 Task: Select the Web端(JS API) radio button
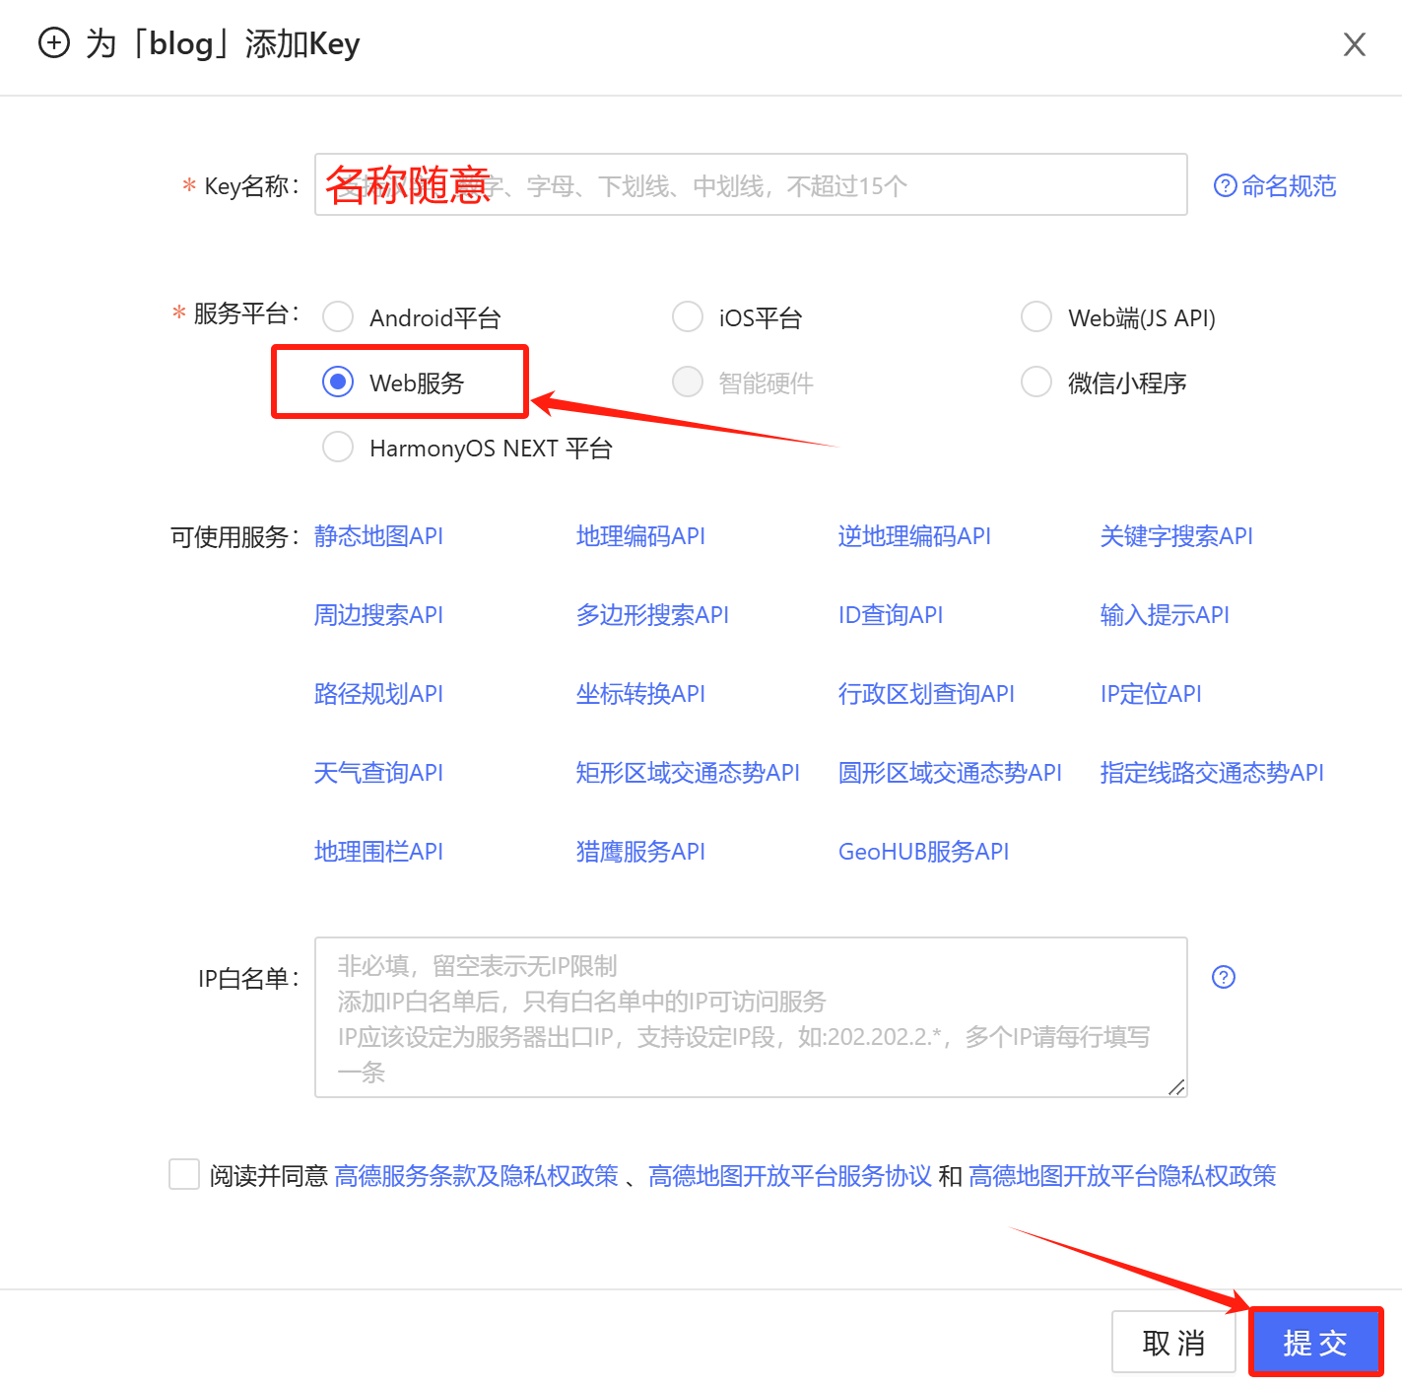(x=1036, y=317)
